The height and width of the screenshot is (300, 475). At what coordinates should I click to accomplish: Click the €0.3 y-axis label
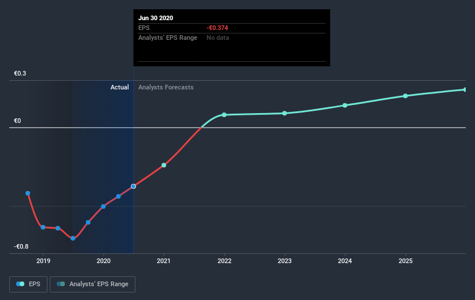[x=20, y=73]
